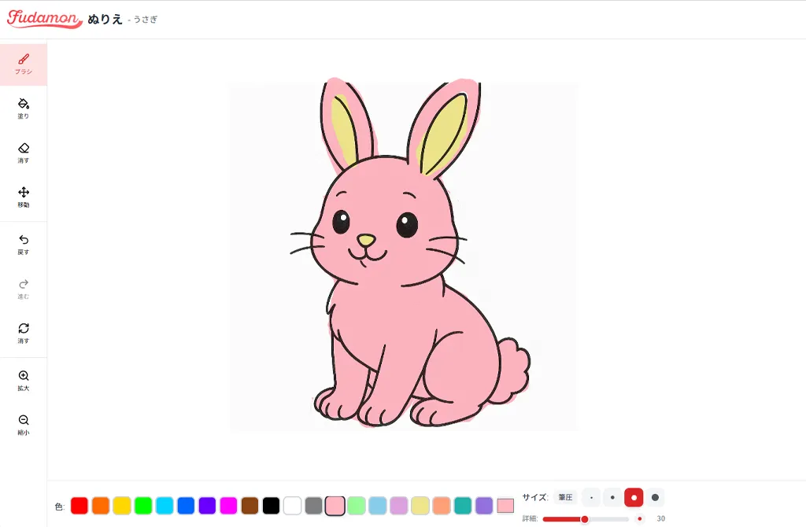Viewport: 806px width, 527px height.
Task: Click the Fudamon logo
Action: (44, 19)
